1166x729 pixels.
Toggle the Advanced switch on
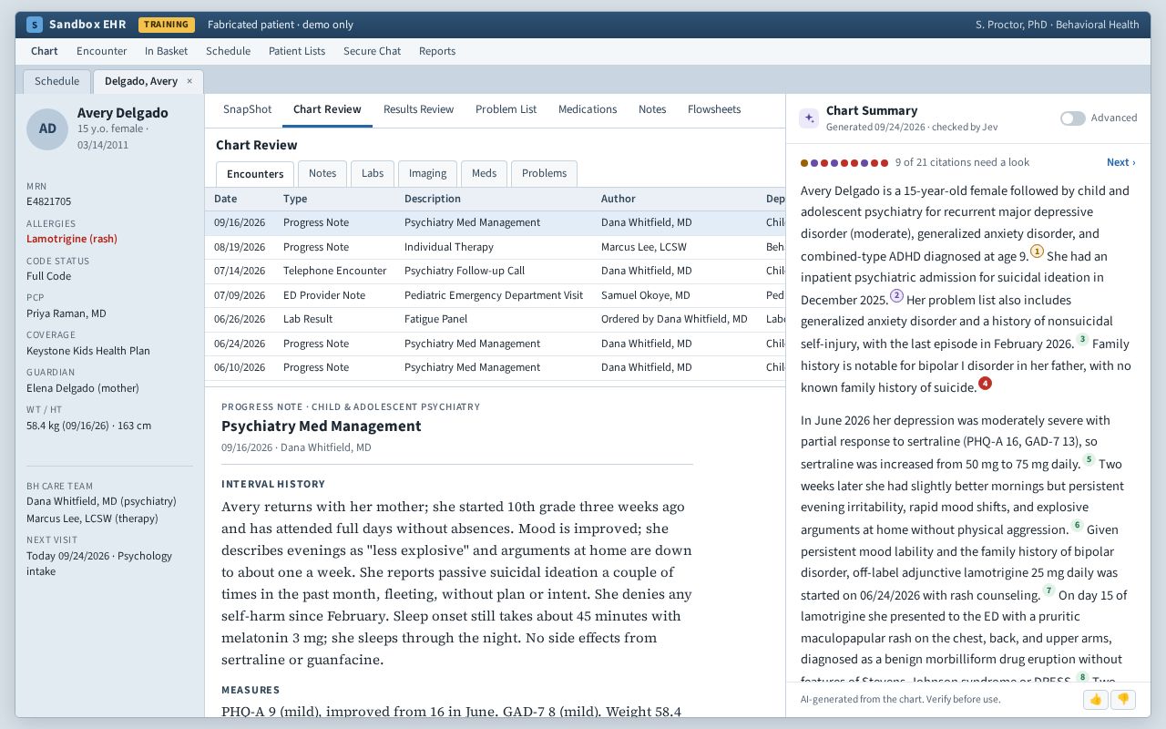[x=1072, y=118]
